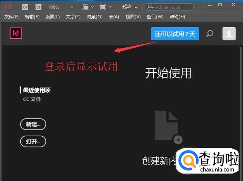Focus the Adobe Stock search field
The image size is (243, 181).
click(170, 7)
